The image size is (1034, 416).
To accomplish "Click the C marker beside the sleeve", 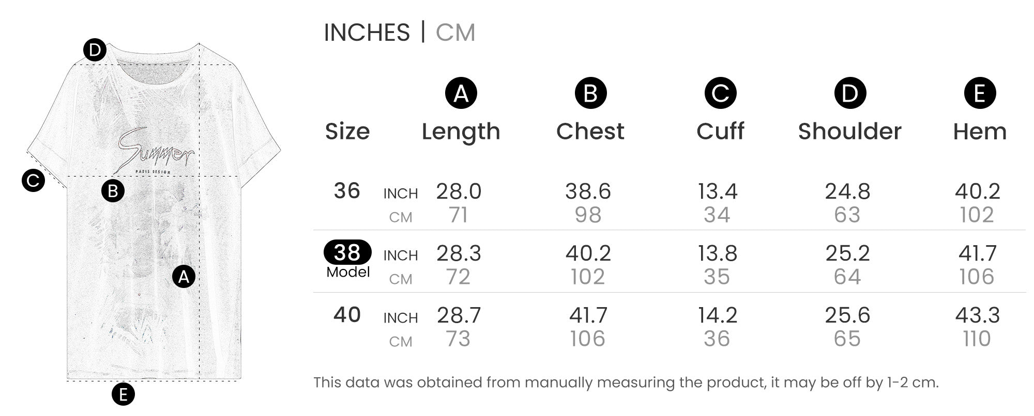I will 34,181.
